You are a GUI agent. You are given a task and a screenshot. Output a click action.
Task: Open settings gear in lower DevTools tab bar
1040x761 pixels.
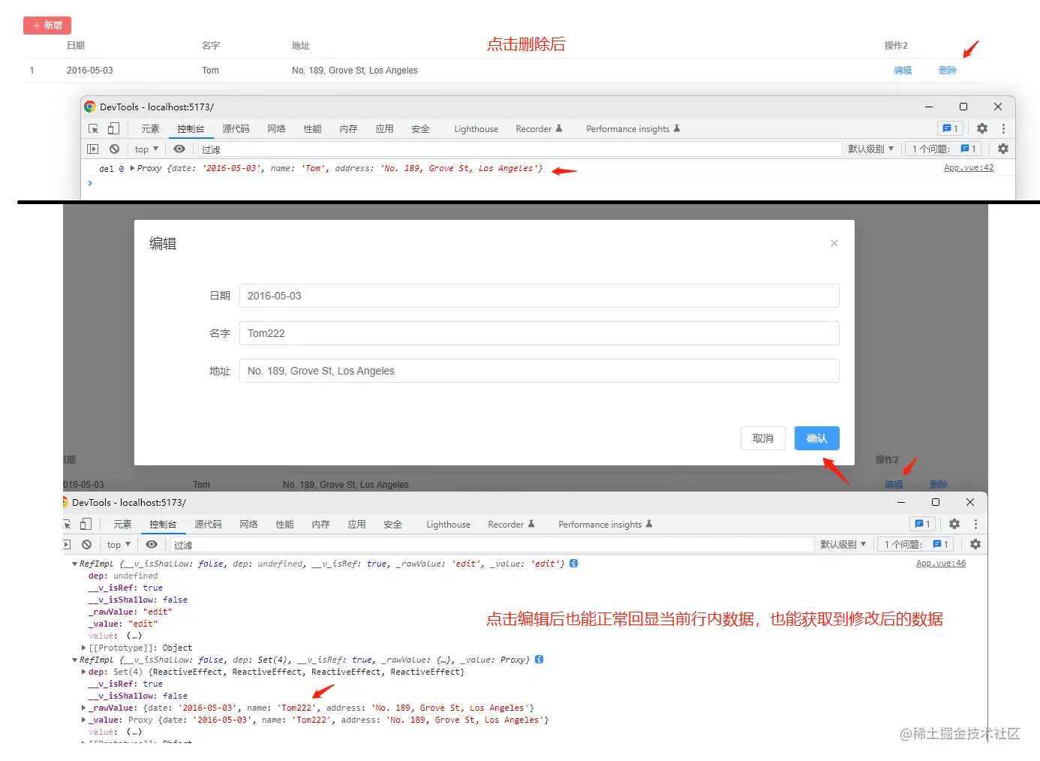954,524
